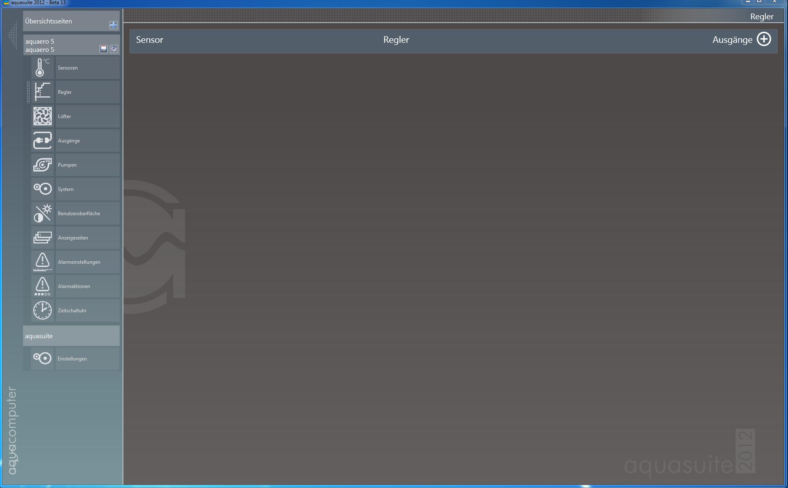Click the save icon for aquaero 5
The image size is (788, 488).
tap(104, 49)
